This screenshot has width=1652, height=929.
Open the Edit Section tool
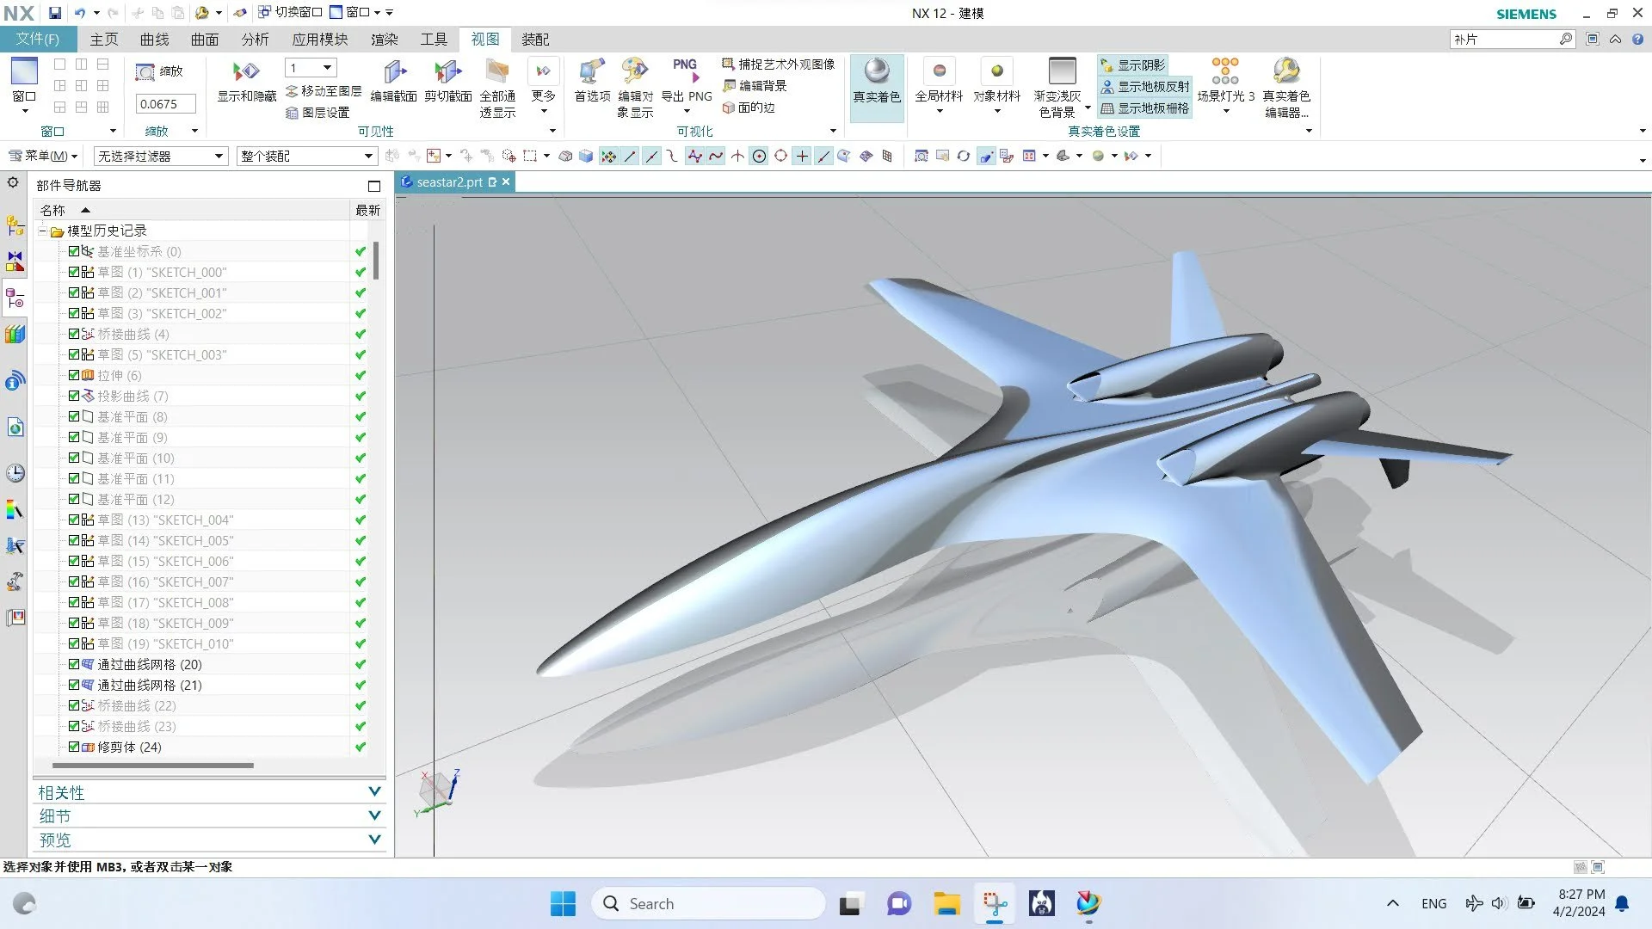pos(394,71)
